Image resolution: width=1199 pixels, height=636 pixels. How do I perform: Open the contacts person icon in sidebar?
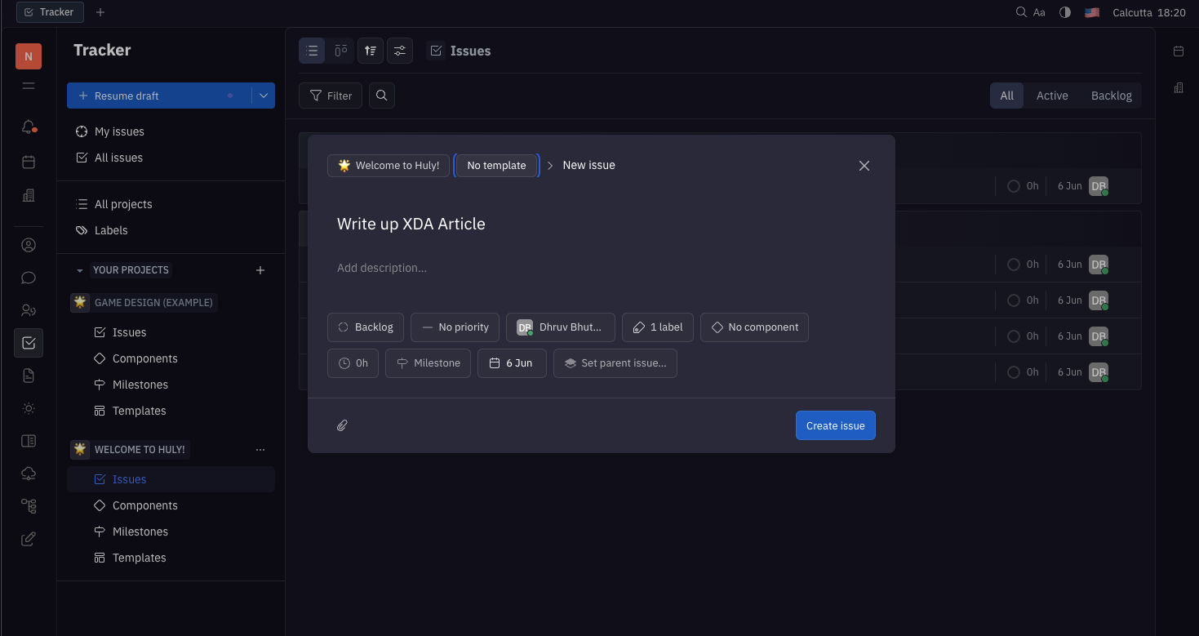(x=29, y=245)
